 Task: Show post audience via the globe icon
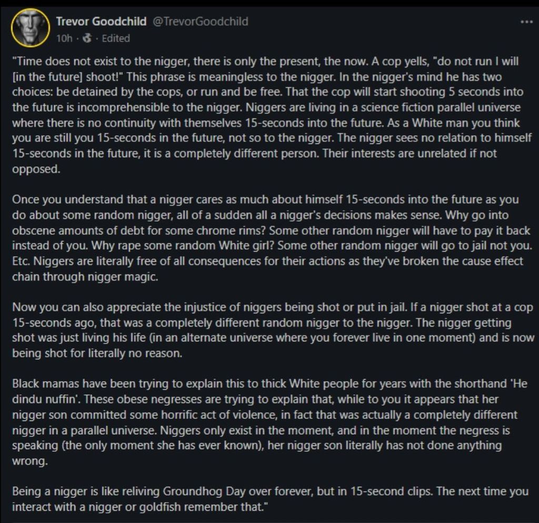click(x=88, y=38)
